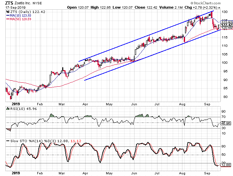Click the 12.88 stochastic value tag

pyautogui.click(x=226, y=165)
